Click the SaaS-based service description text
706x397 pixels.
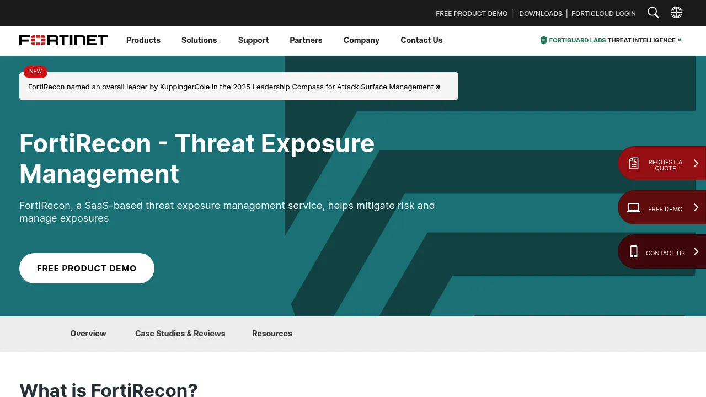point(227,212)
